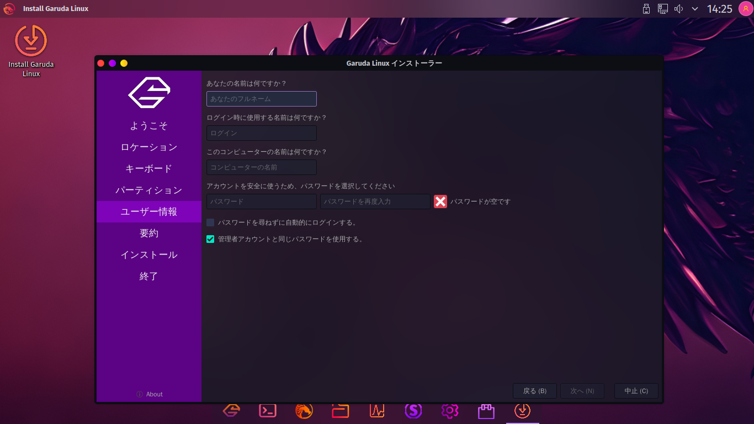Click the password selection instruction label
The width and height of the screenshot is (754, 424).
(301, 186)
